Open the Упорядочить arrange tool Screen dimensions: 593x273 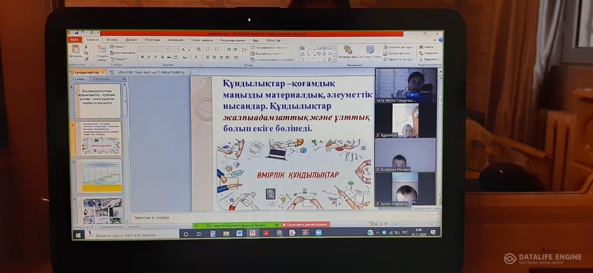point(347,51)
